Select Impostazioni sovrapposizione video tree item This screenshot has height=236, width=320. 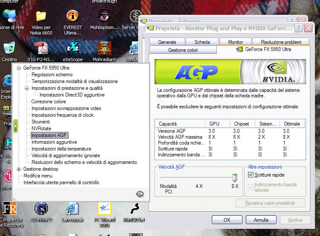tap(67, 108)
